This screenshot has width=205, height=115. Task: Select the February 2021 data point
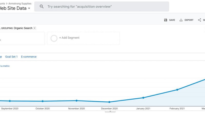tap(177, 90)
